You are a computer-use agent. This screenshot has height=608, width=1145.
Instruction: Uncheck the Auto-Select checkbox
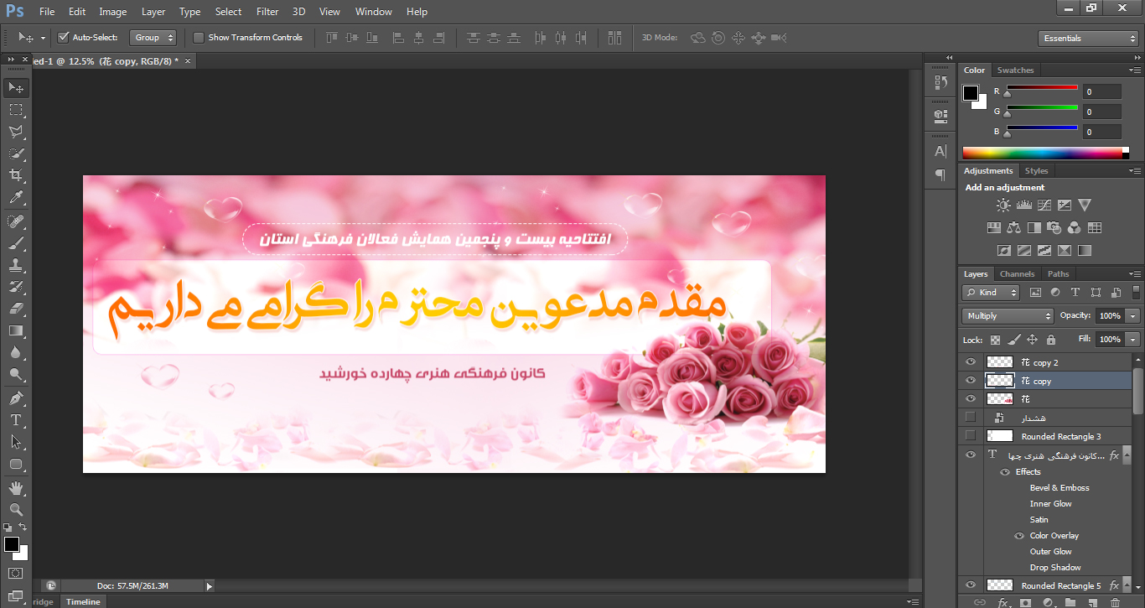(x=63, y=38)
